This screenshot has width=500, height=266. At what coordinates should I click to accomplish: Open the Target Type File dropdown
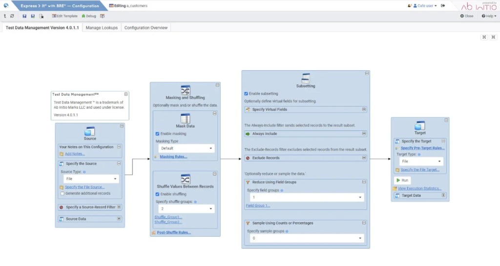click(421, 161)
